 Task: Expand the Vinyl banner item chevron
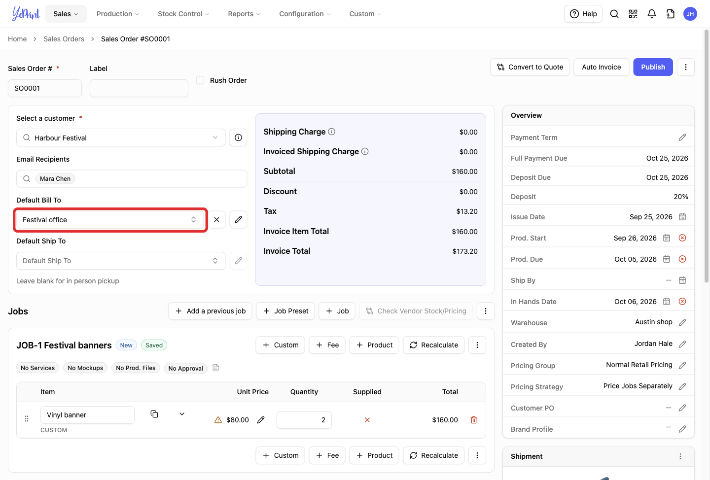182,414
